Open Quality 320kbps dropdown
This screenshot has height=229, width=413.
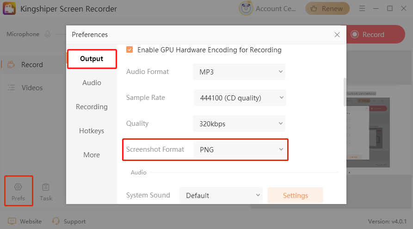point(239,124)
